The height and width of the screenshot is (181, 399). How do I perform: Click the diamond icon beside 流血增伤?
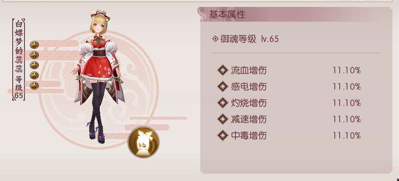pyautogui.click(x=223, y=70)
